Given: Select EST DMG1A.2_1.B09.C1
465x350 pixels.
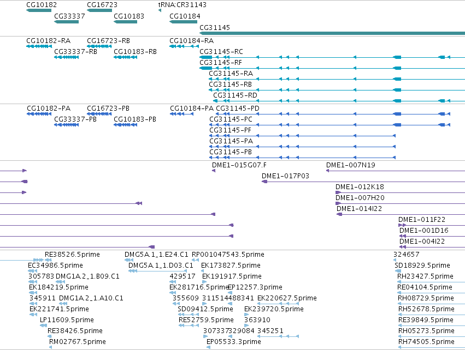Looking at the screenshot, I should pyautogui.click(x=60, y=282).
